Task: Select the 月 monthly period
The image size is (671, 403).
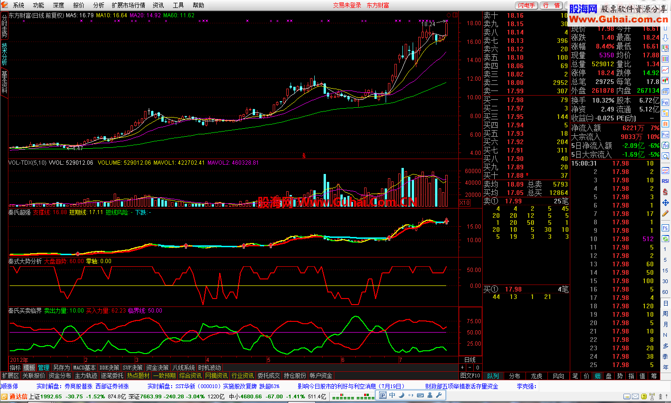Action: pyautogui.click(x=665, y=325)
